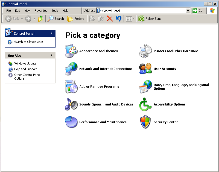
Task: Click the Control Panel title bar system icon
Action: (4, 4)
